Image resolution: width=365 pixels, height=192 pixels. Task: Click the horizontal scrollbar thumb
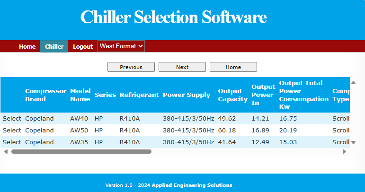(x=81, y=152)
